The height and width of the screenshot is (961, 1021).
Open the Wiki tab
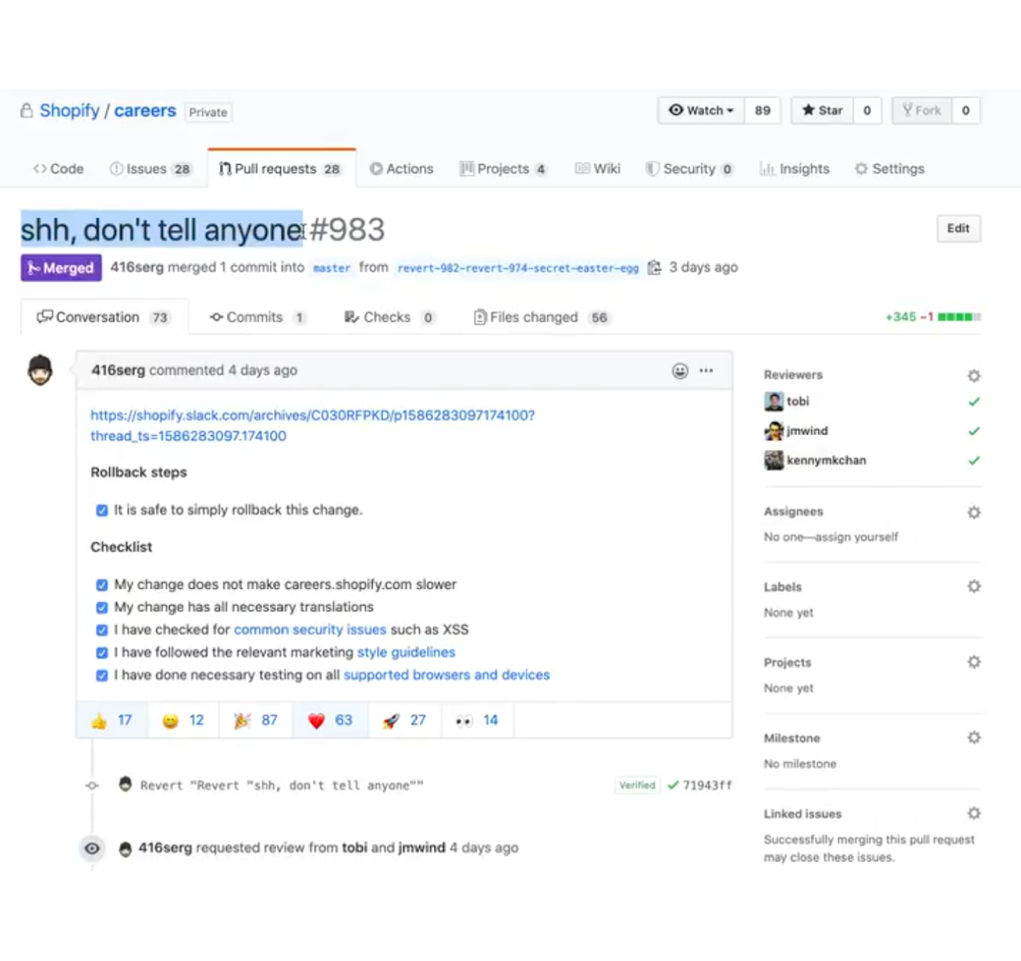coord(598,169)
